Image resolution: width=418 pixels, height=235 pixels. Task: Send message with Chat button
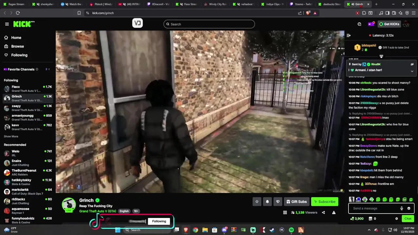coord(408,219)
